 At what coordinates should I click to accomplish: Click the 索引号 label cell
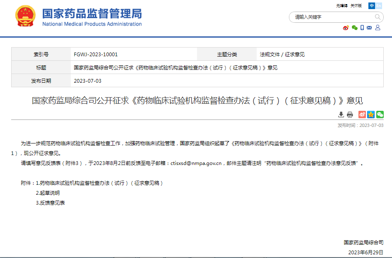click(41, 55)
